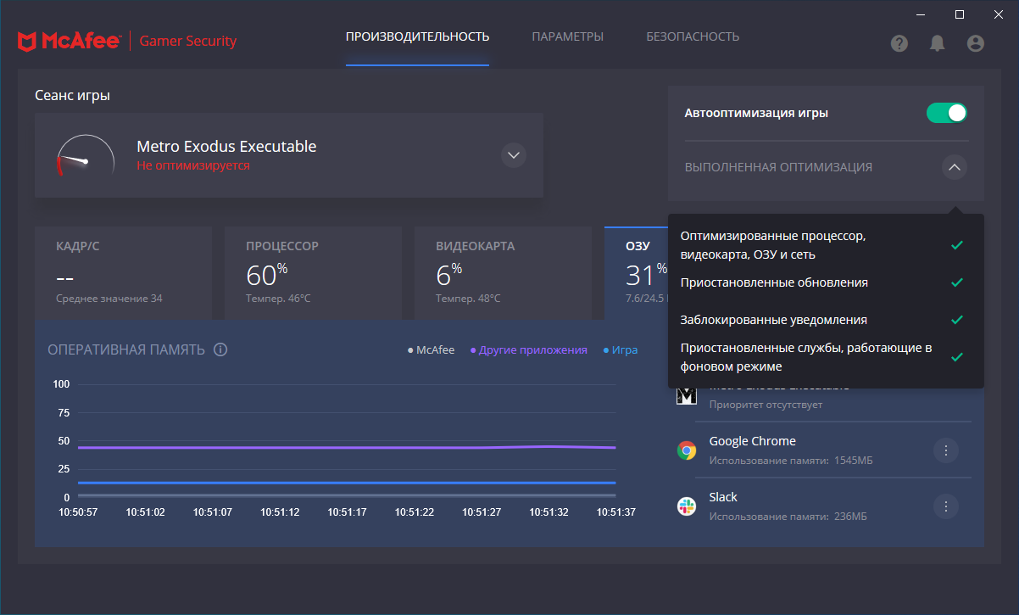Click the Google Chrome app icon

(x=687, y=450)
